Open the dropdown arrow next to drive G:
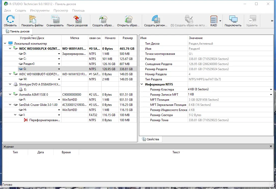 point(59,69)
